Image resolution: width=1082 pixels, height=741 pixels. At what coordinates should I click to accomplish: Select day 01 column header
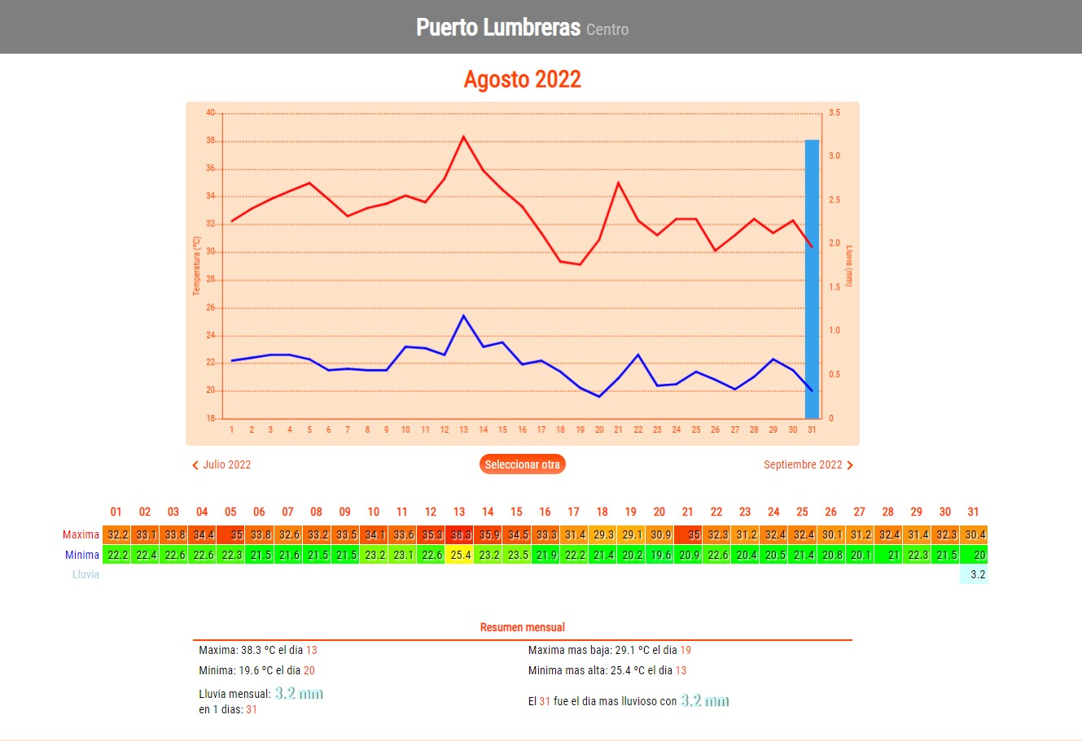pyautogui.click(x=116, y=512)
